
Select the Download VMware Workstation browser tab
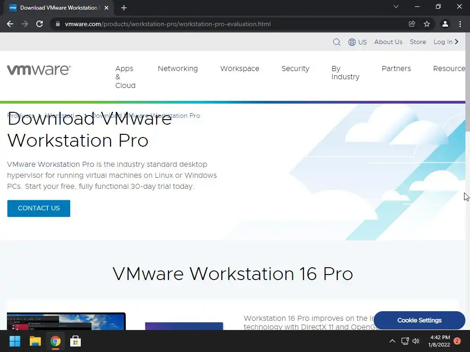pos(59,8)
